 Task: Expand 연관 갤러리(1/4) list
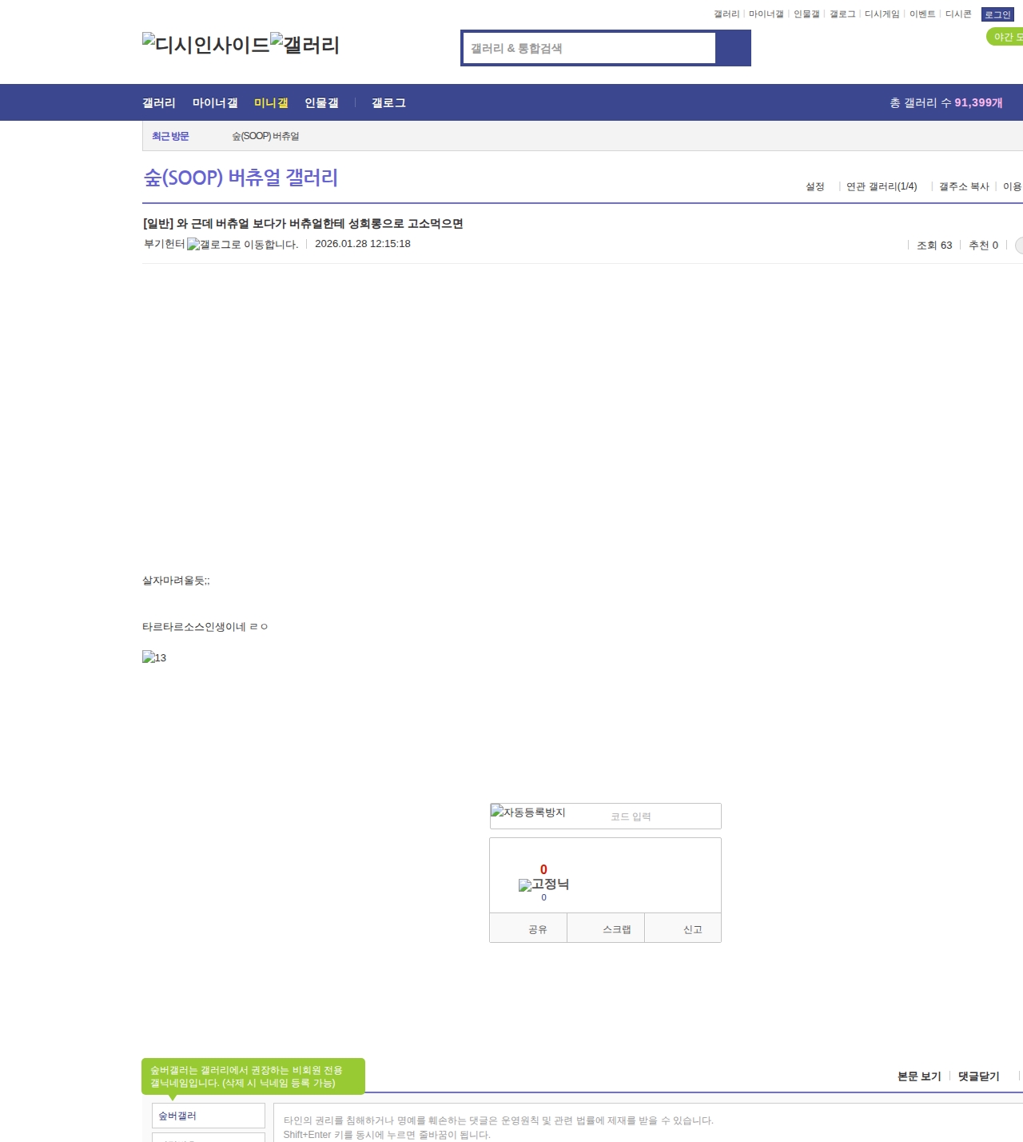(x=882, y=186)
